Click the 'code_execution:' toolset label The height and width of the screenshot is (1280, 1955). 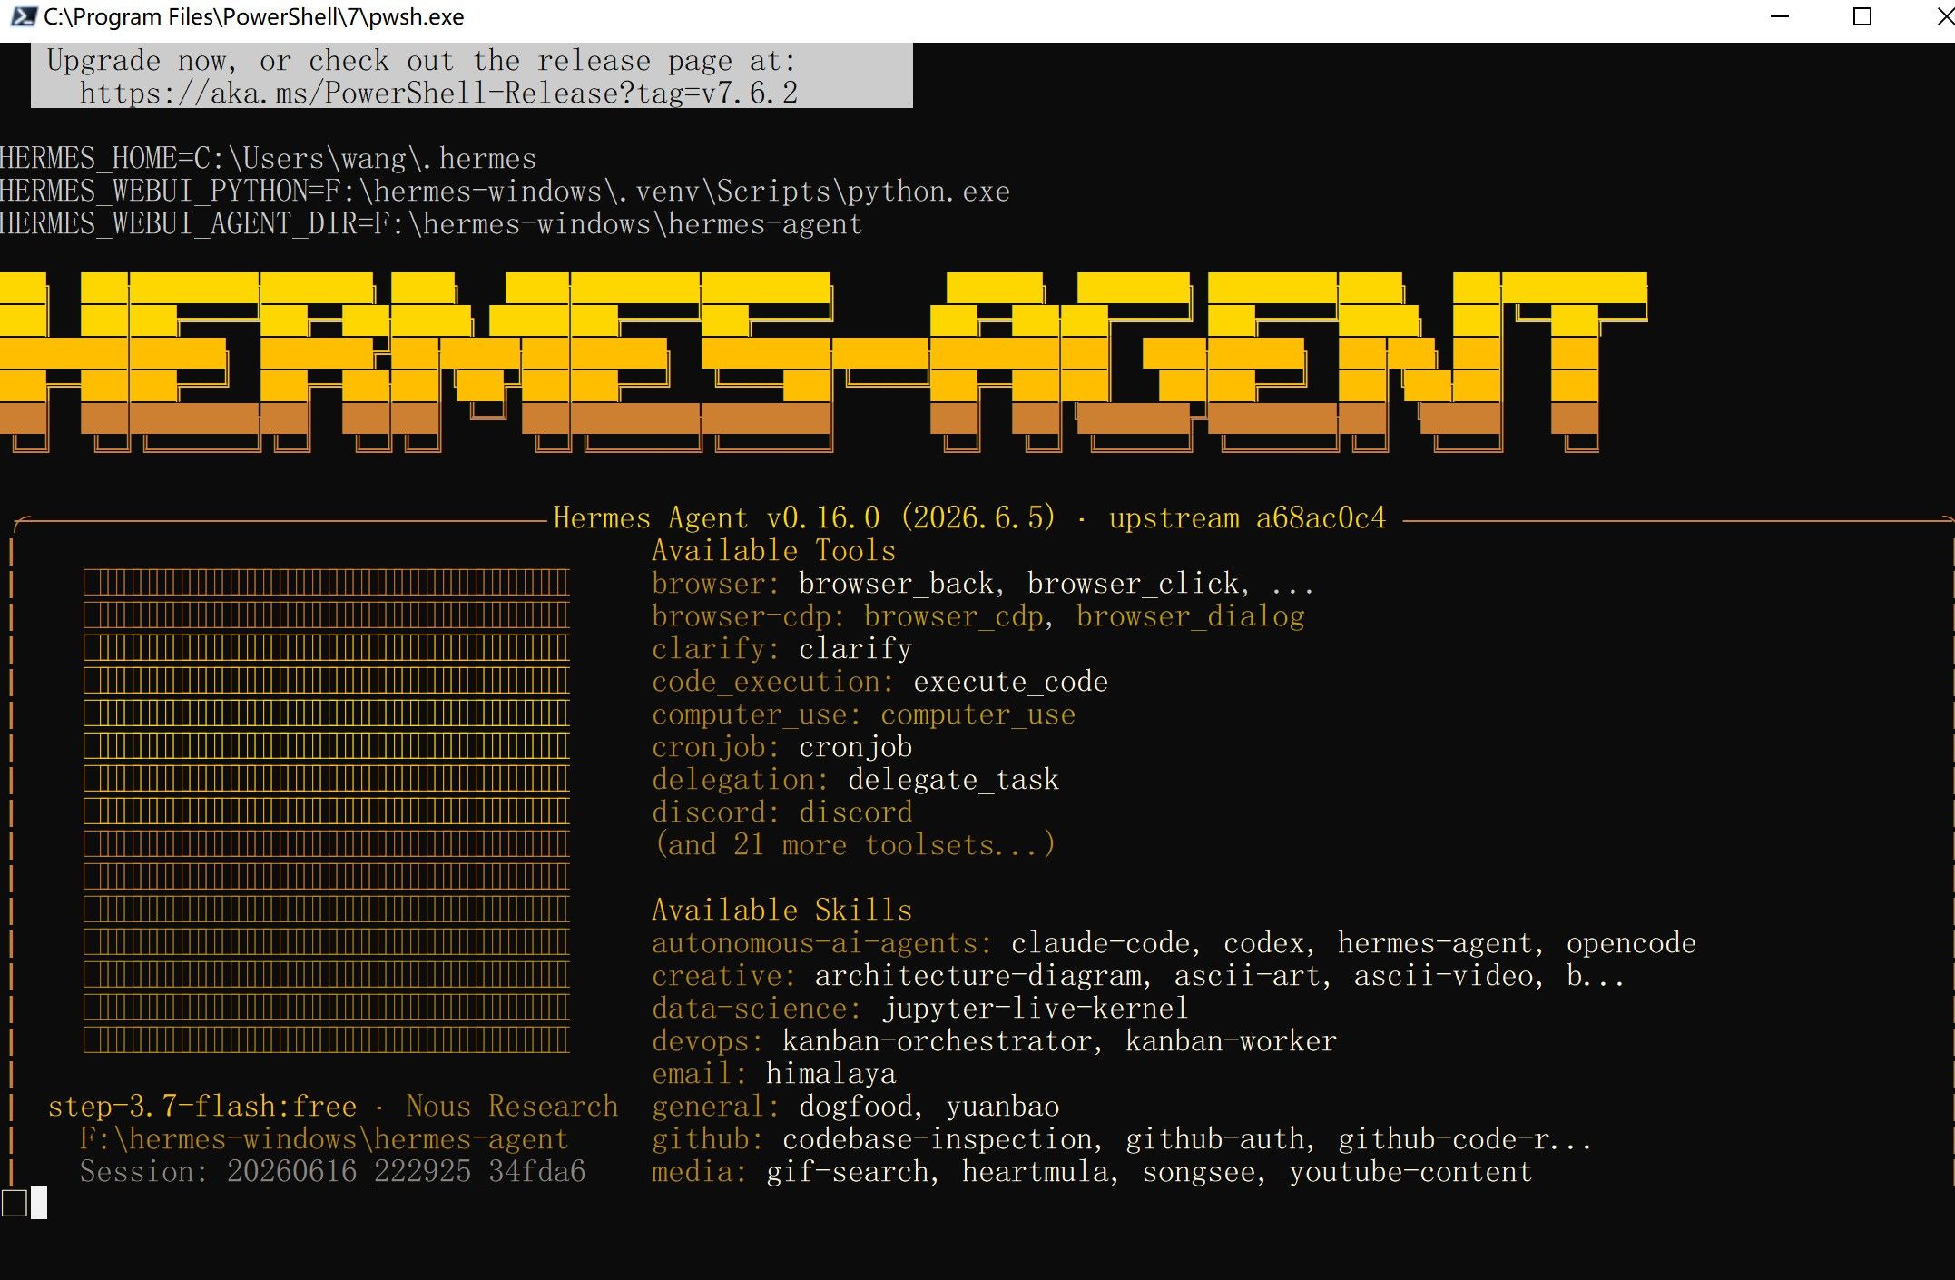(772, 682)
